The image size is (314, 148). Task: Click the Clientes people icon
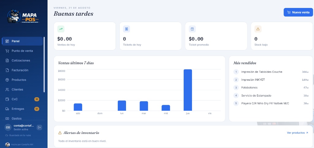(x=7, y=90)
